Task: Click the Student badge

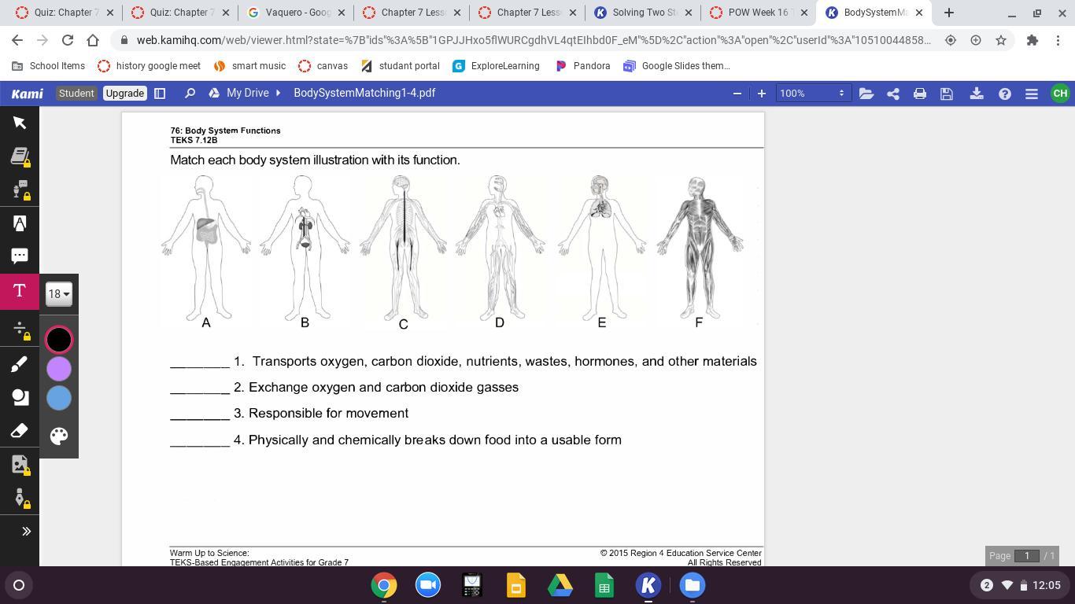Action: (76, 93)
